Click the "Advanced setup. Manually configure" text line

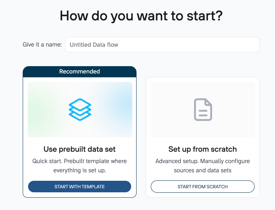(x=202, y=161)
